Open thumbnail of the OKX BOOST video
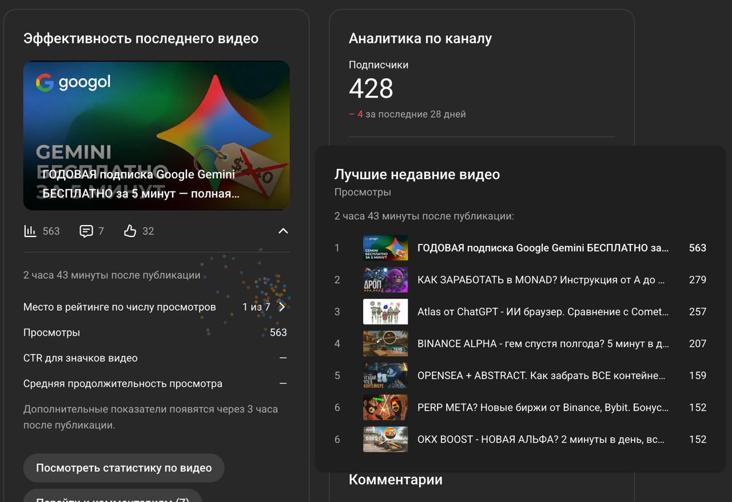Screen dimensions: 732x502 [385, 440]
